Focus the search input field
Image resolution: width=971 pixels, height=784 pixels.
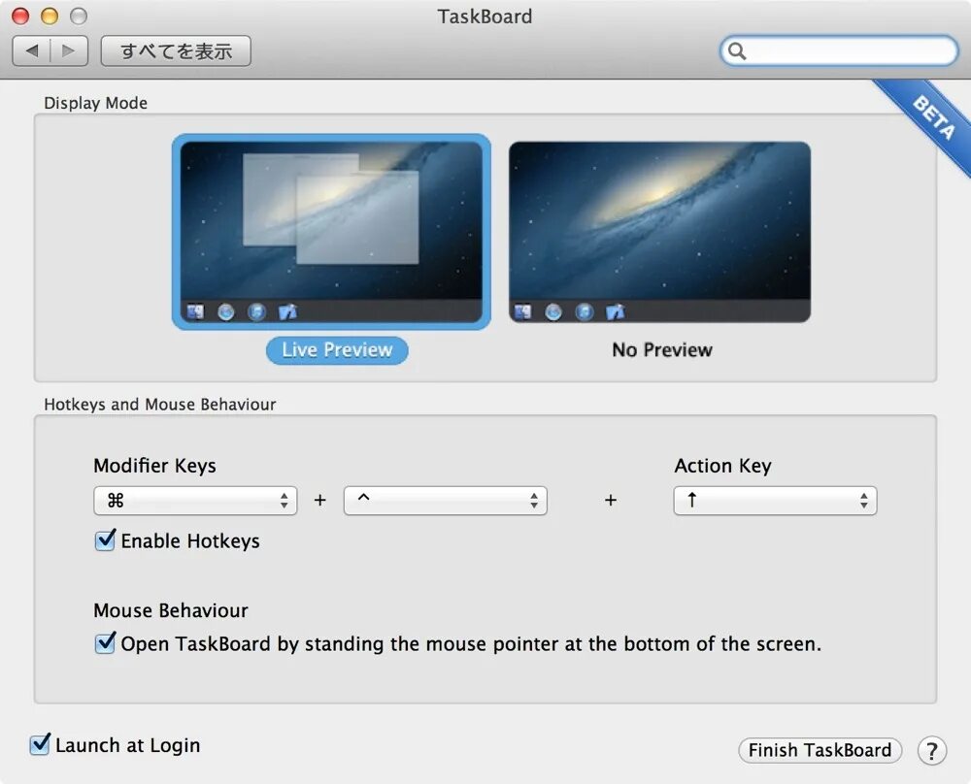click(x=839, y=50)
